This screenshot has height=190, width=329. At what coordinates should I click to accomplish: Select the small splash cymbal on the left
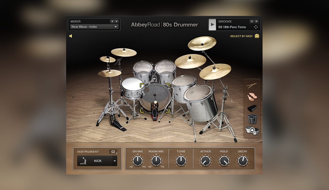point(108,59)
